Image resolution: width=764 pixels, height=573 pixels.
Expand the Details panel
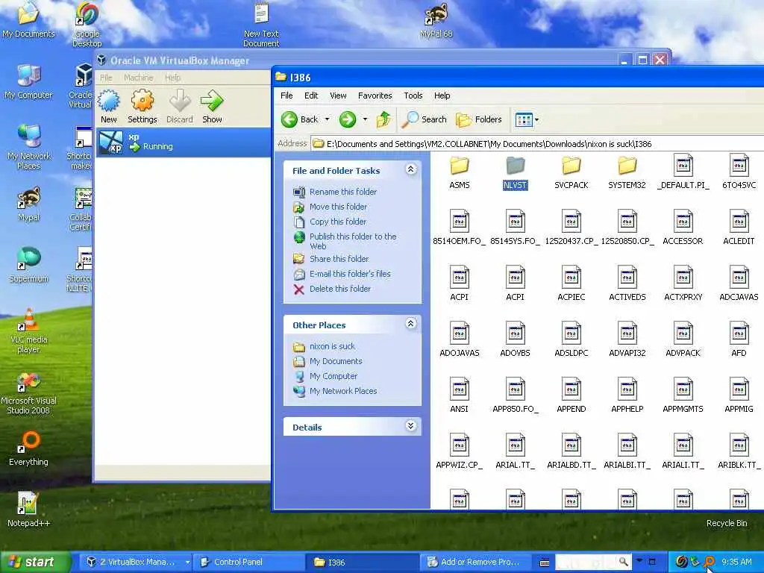(411, 426)
